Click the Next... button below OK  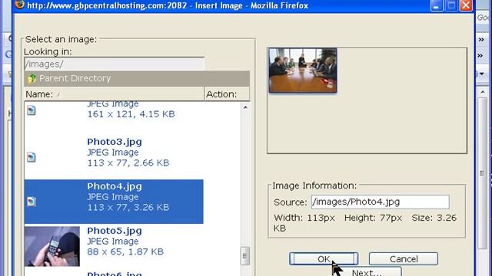367,271
